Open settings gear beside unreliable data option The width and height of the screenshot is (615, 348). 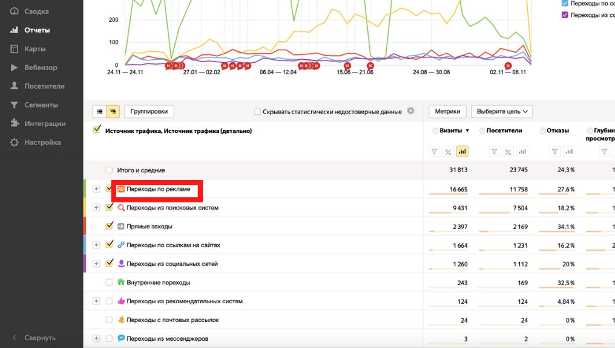pyautogui.click(x=411, y=111)
